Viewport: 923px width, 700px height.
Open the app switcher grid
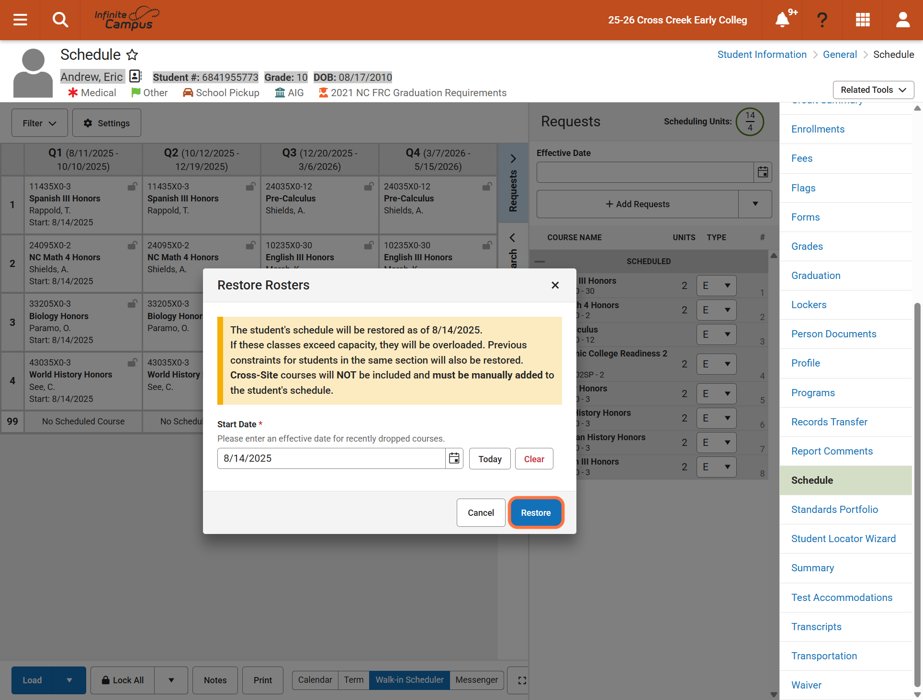tap(863, 20)
